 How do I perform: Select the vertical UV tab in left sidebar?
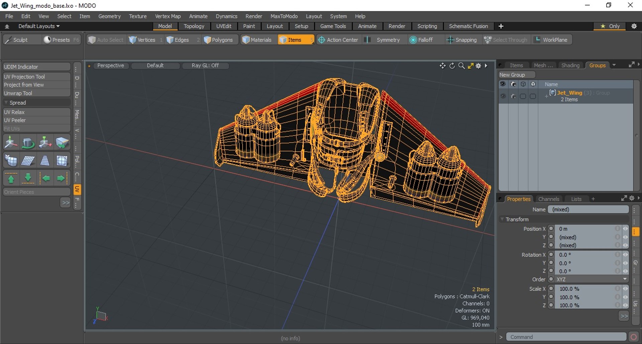[77, 189]
